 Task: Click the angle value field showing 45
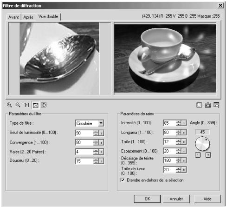point(202,132)
